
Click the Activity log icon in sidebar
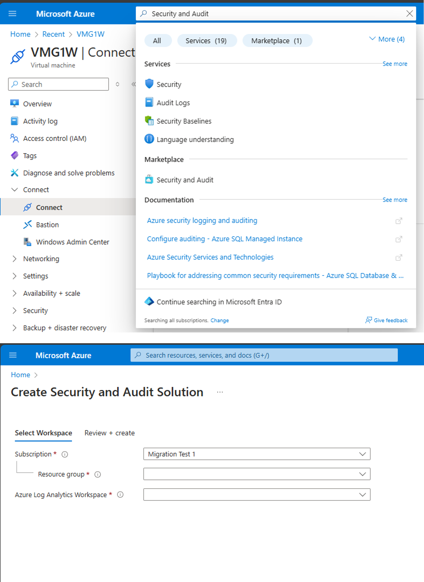coord(14,121)
